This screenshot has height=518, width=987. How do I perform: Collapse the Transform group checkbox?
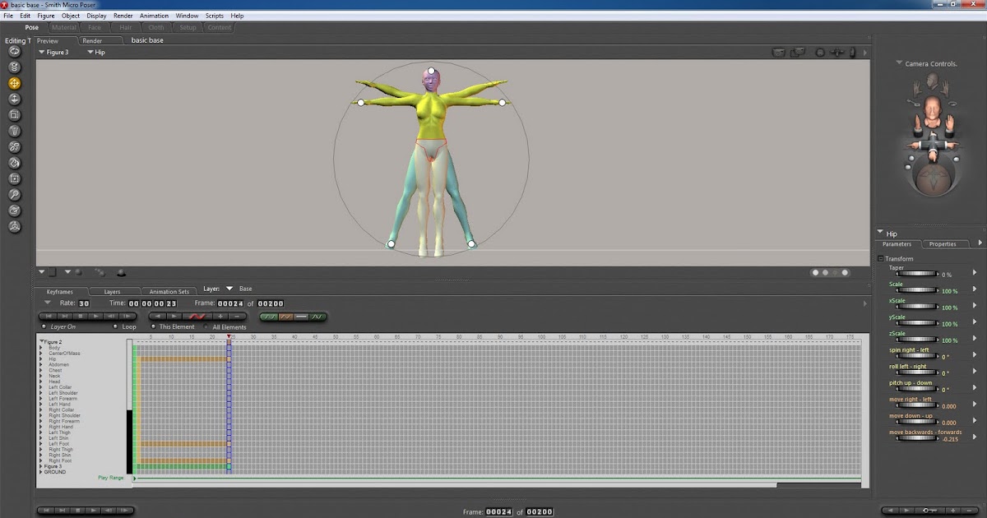click(881, 258)
